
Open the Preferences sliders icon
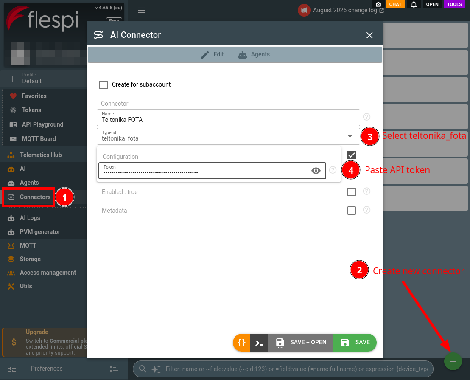(12, 369)
